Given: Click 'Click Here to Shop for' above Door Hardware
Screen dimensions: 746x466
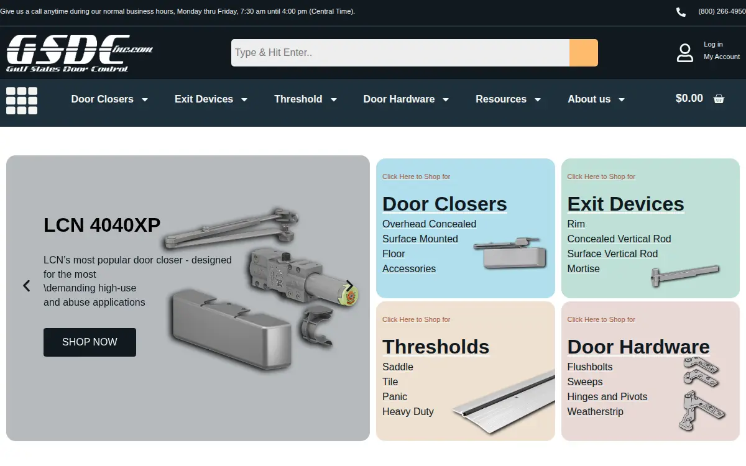Looking at the screenshot, I should tap(601, 319).
